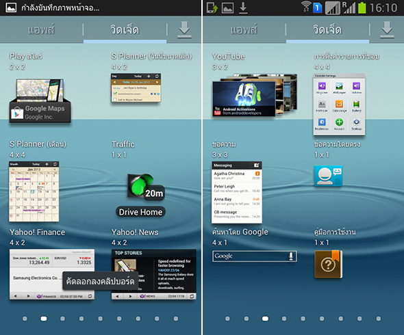Go to last page dot on left screen
The image size is (404, 335).
click(x=176, y=319)
